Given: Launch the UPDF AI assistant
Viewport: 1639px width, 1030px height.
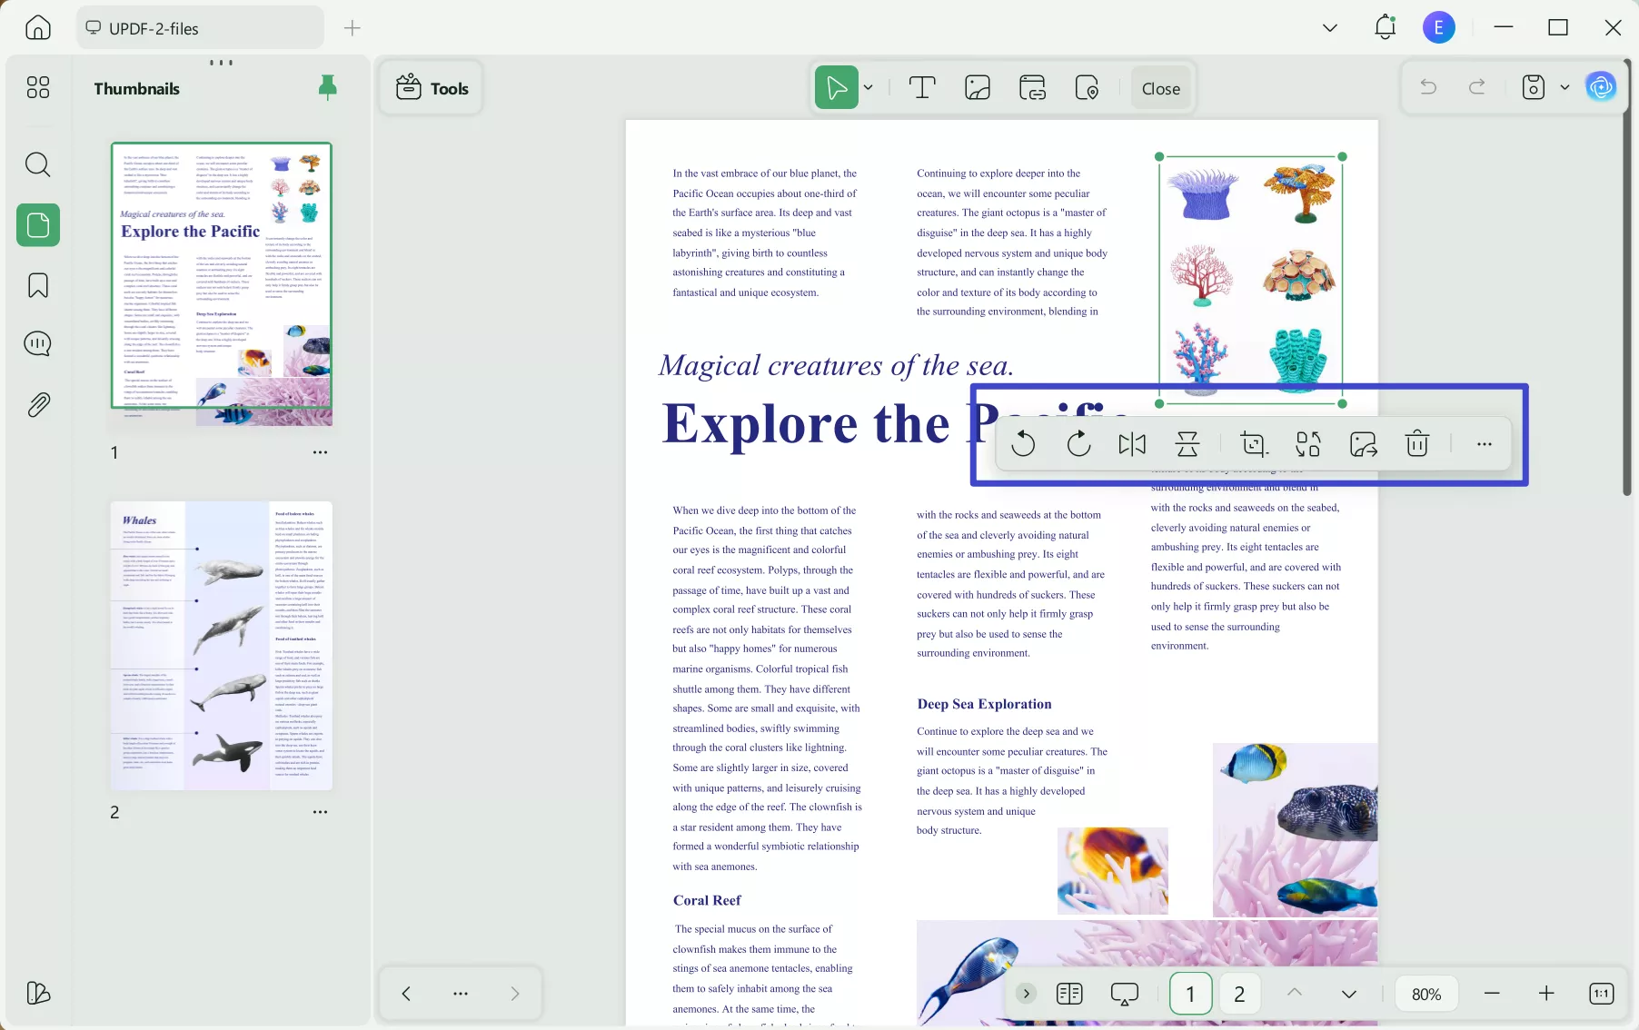Looking at the screenshot, I should (1601, 86).
